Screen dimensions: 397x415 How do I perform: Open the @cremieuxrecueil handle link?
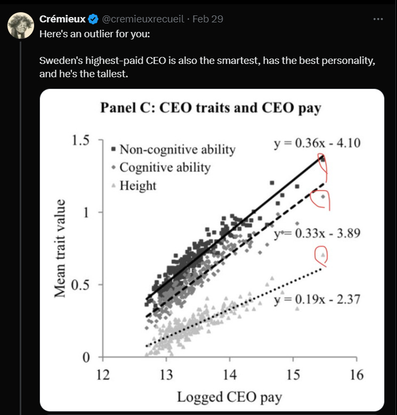143,19
